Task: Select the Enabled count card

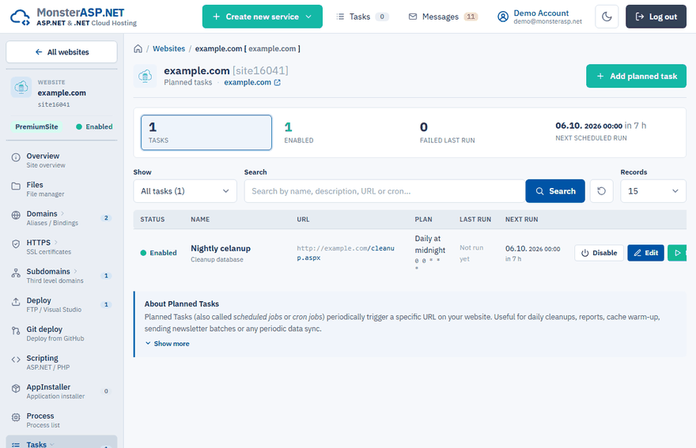Action: [x=342, y=133]
